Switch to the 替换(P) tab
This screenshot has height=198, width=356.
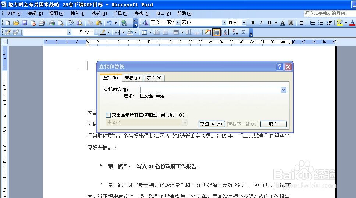point(132,78)
